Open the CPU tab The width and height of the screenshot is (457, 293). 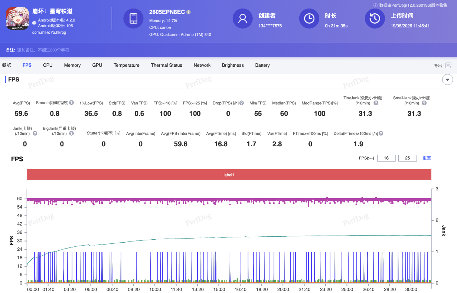point(48,65)
